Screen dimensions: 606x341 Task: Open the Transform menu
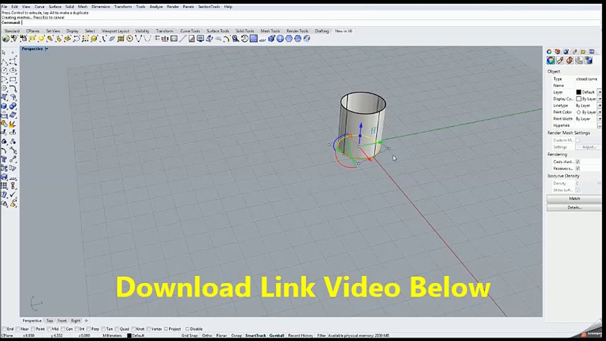123,7
